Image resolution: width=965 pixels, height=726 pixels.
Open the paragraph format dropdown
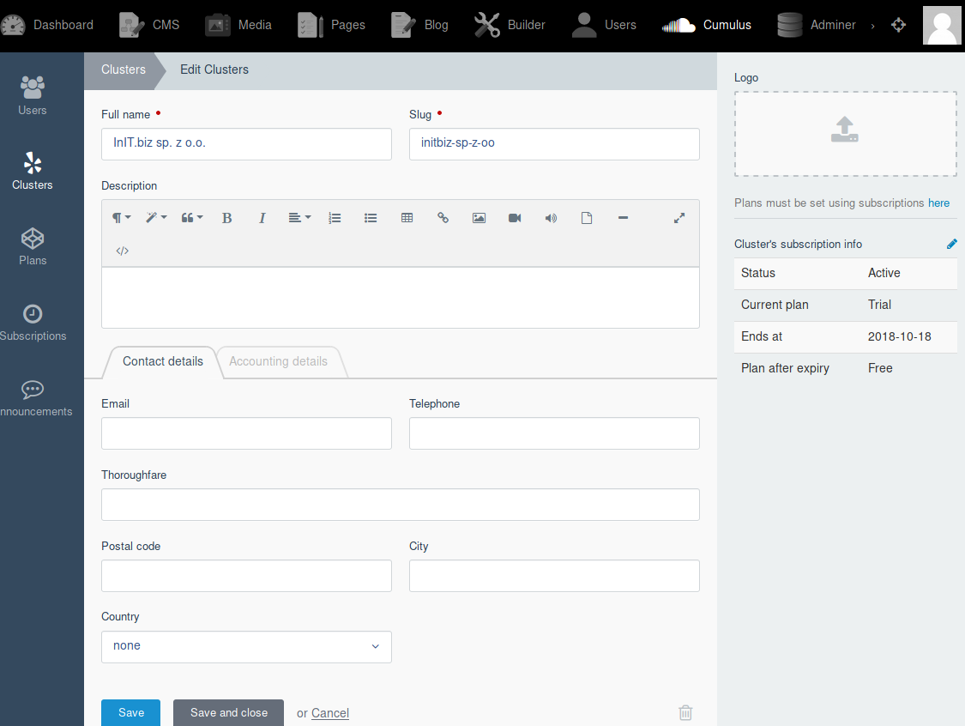click(121, 218)
